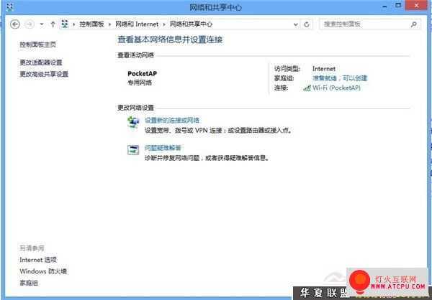Open 更改高级共享设置 in sidebar

(44, 74)
